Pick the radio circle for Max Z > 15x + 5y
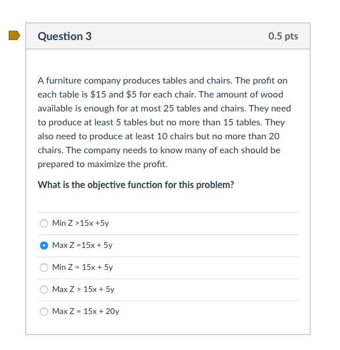The height and width of the screenshot is (350, 340). [x=44, y=290]
